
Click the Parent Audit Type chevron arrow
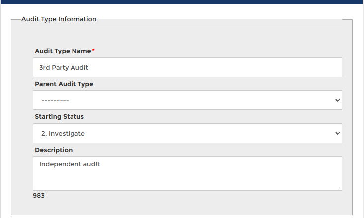(338, 100)
